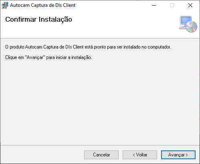Viewport: 200px width, 164px height.
Task: Minimize the Autocam installer window
Action: tap(154, 5)
